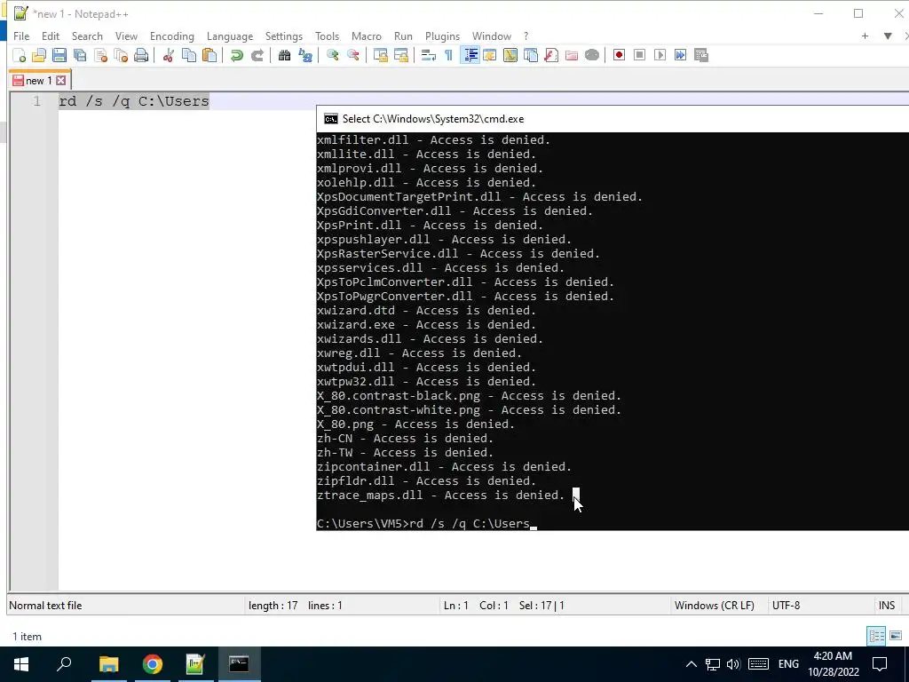Viewport: 909px width, 682px height.
Task: Close the 'new 1' tab with red X
Action: click(61, 81)
